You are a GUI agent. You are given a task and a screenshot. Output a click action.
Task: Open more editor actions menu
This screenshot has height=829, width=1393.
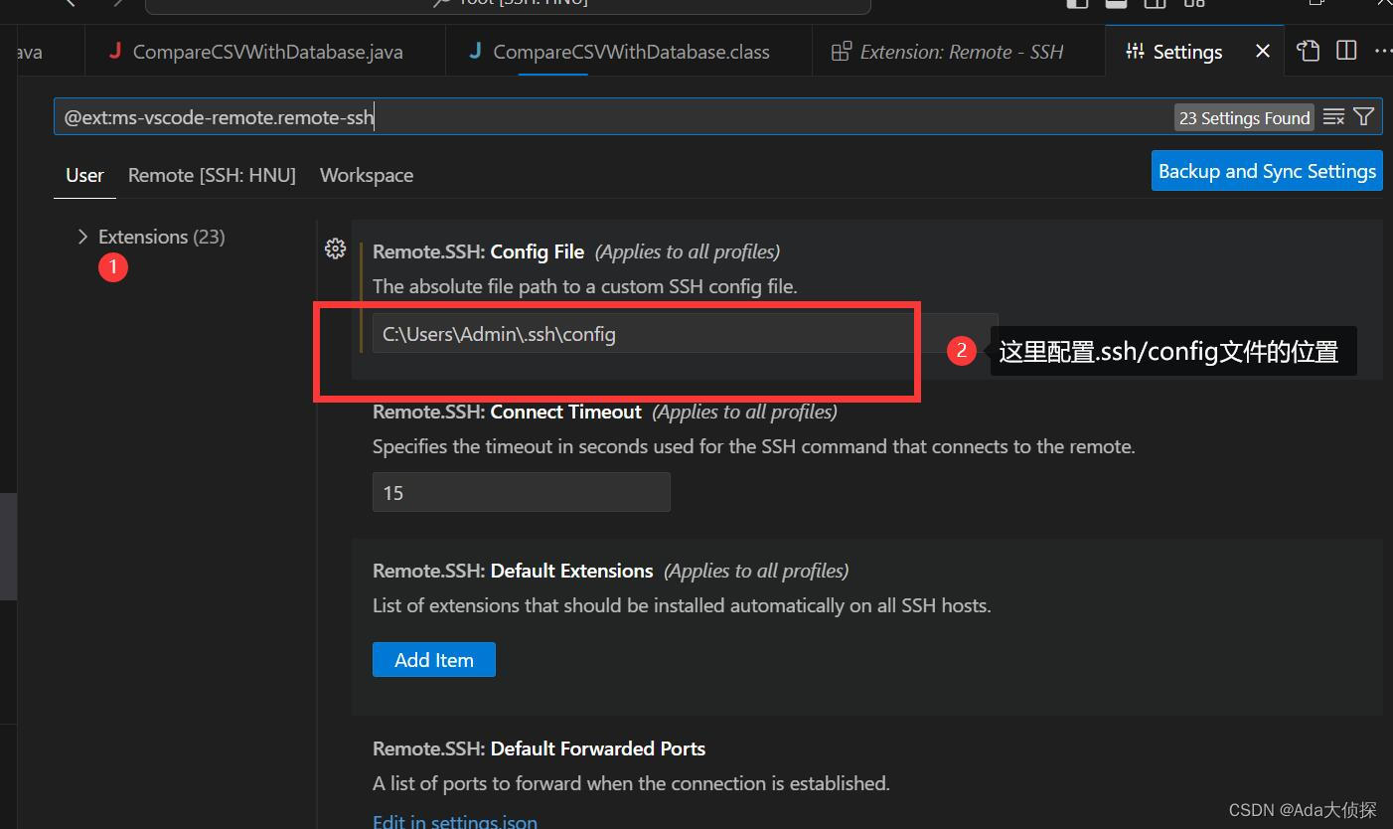(1383, 51)
